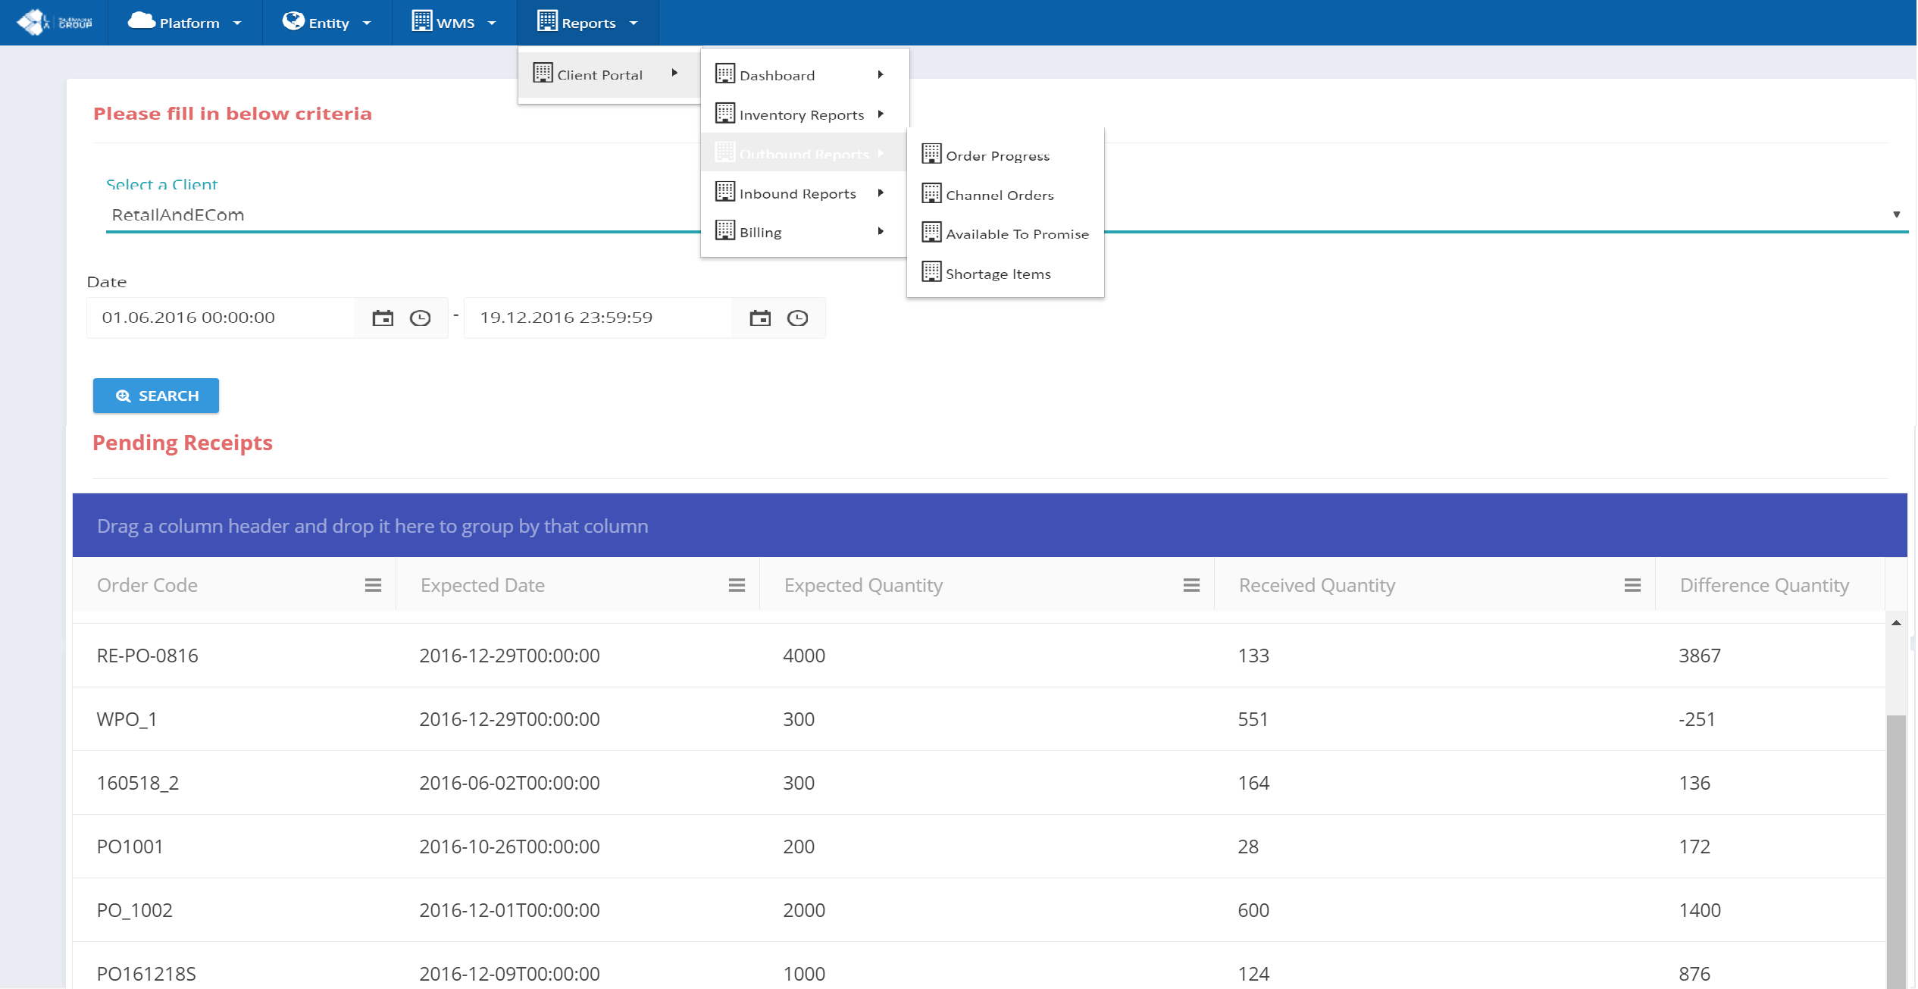Viewport: 1918px width, 989px height.
Task: Open Received Quantity column menu icon
Action: tap(1632, 585)
